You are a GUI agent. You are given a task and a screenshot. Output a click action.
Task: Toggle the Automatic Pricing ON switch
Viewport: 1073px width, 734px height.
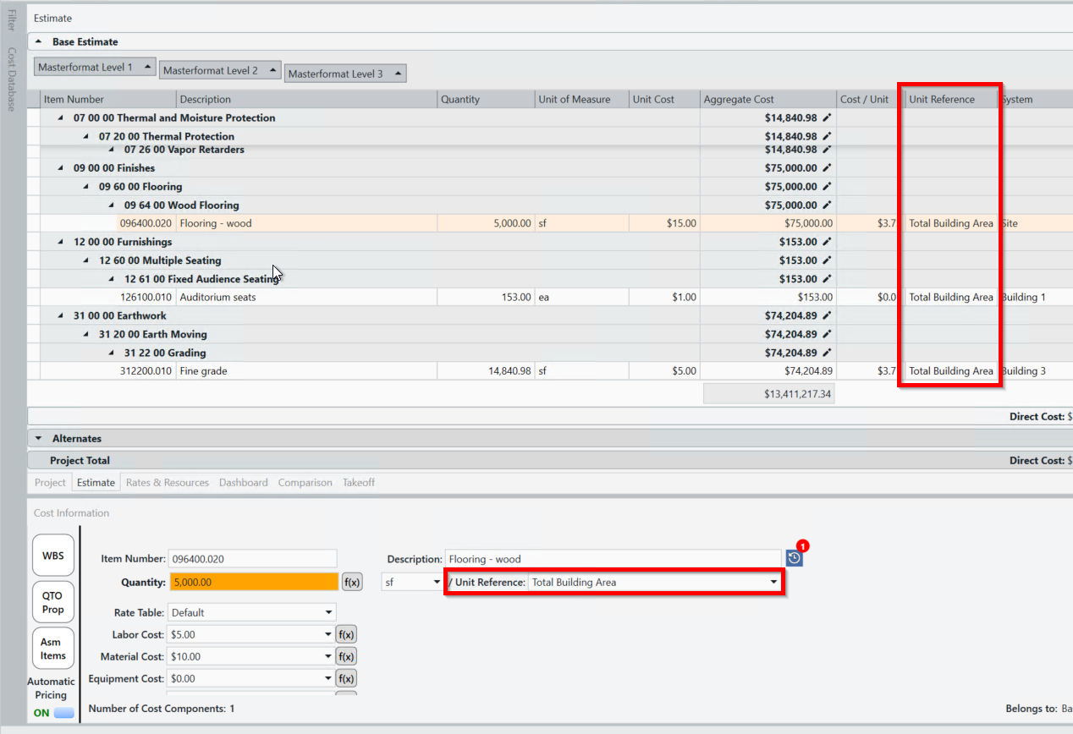pyautogui.click(x=63, y=713)
